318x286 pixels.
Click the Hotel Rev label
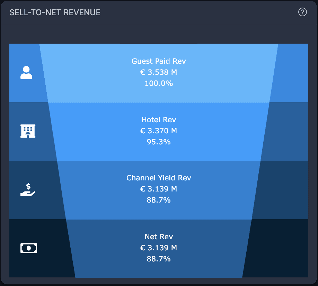point(159,119)
